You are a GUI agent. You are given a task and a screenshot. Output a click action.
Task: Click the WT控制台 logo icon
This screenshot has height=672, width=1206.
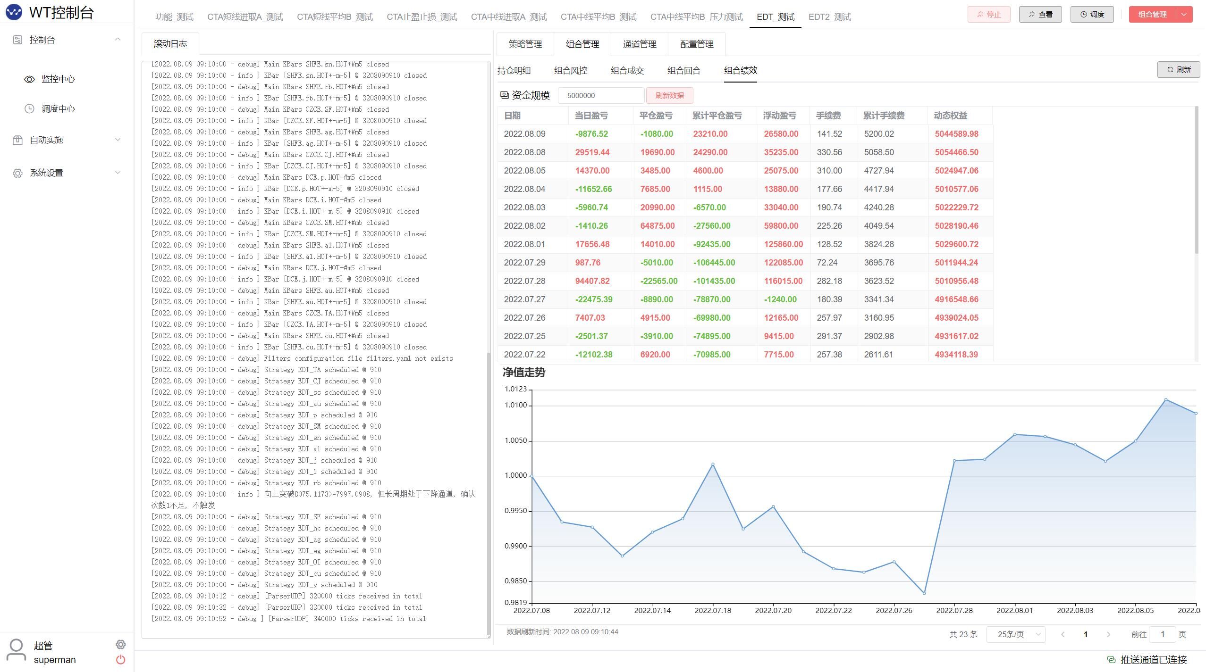point(14,12)
